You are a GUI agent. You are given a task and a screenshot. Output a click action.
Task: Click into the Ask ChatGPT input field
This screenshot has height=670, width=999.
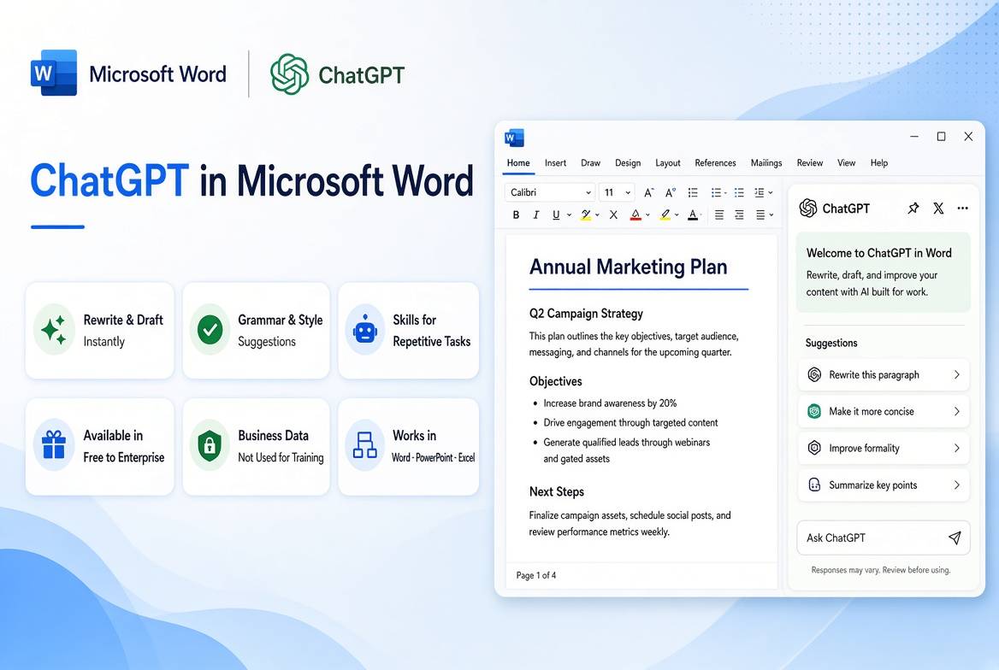(884, 538)
